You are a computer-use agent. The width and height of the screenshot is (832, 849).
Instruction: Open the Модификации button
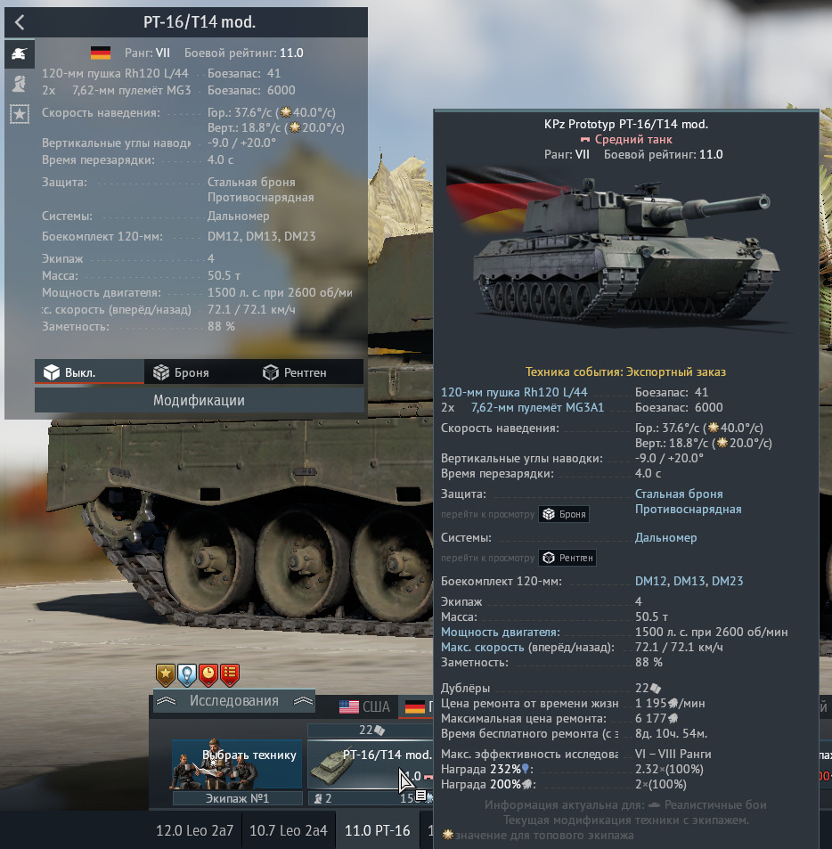coord(200,400)
